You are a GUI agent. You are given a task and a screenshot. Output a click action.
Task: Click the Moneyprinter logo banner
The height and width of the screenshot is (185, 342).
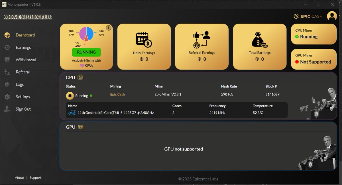tap(28, 17)
